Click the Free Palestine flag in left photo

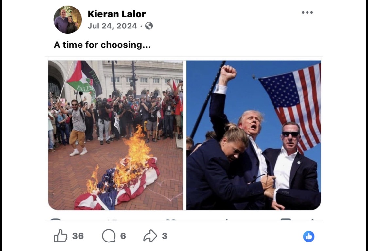point(84,78)
